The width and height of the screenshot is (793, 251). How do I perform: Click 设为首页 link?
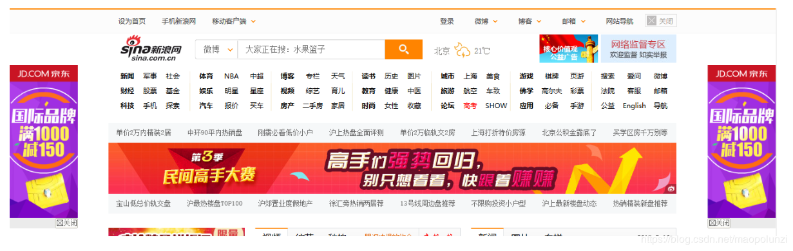point(132,21)
